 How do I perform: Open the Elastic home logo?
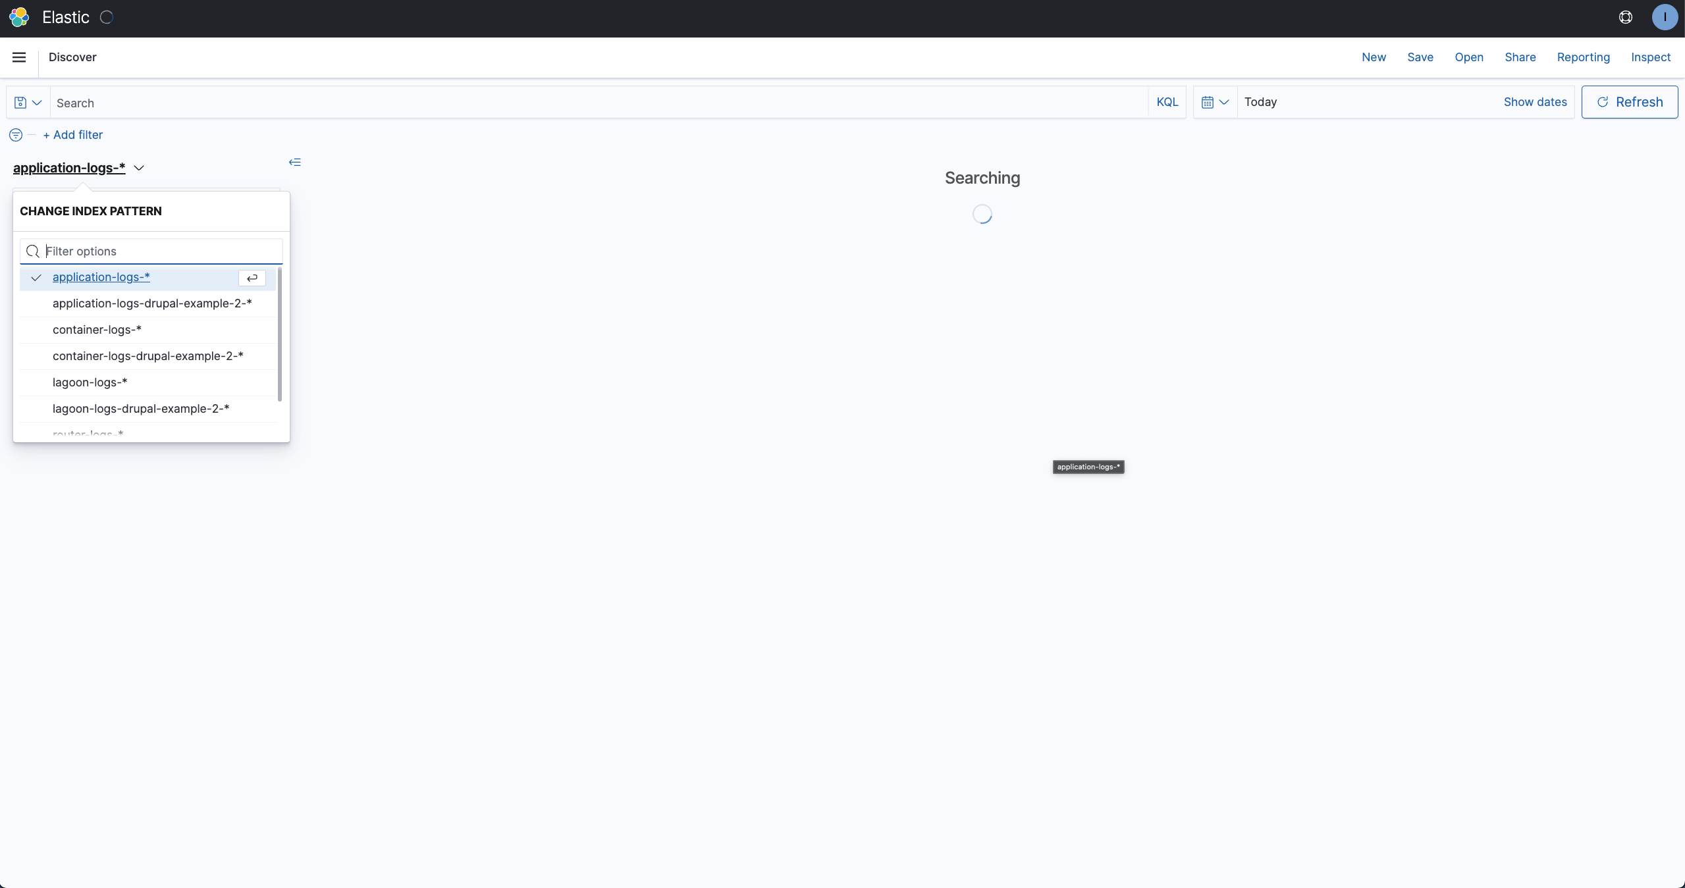tap(19, 18)
